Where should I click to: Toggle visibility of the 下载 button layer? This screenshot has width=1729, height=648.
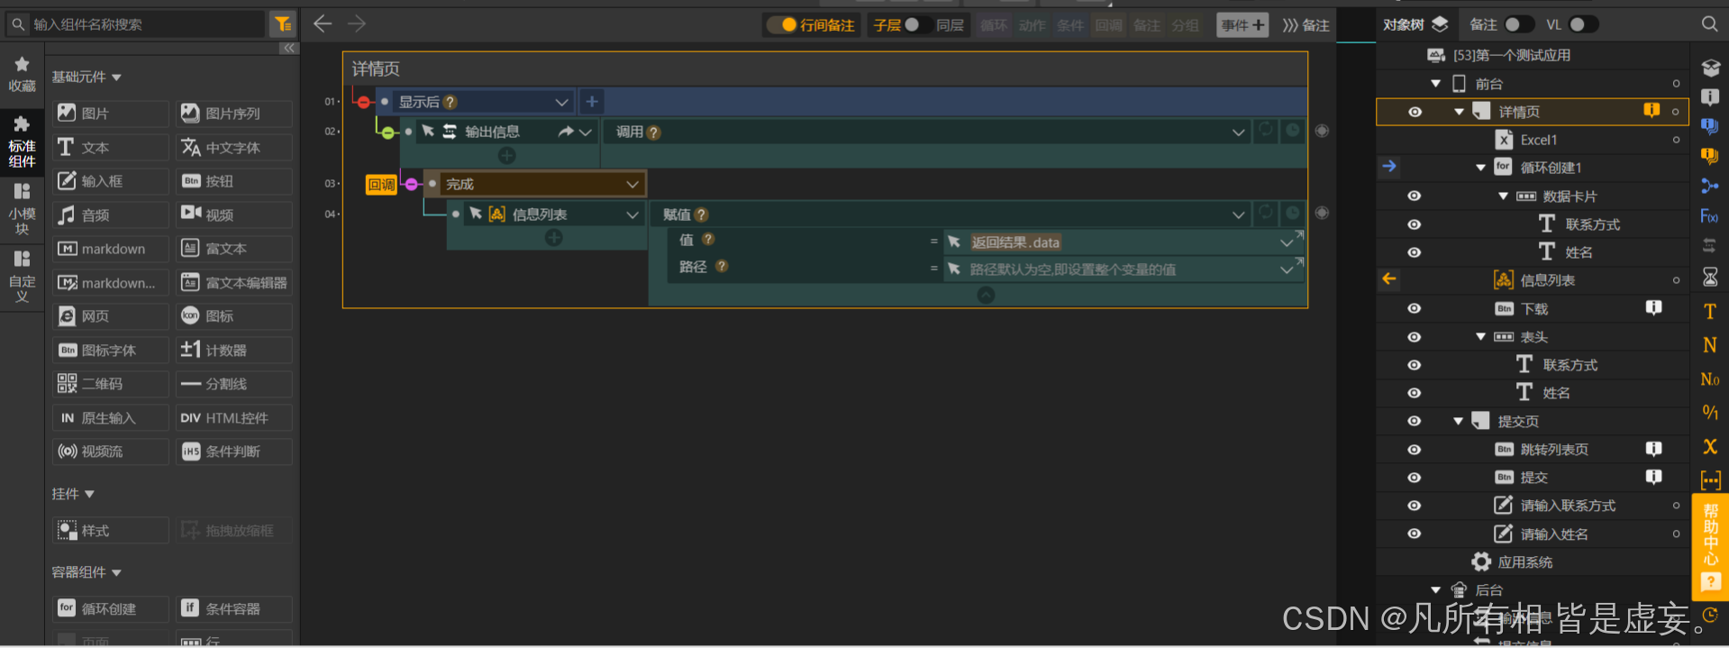(1415, 308)
